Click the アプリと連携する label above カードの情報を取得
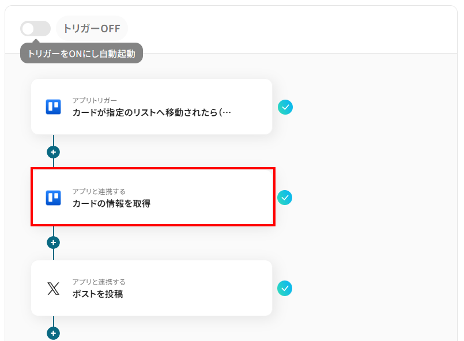Image resolution: width=464 pixels, height=341 pixels. coord(99,191)
